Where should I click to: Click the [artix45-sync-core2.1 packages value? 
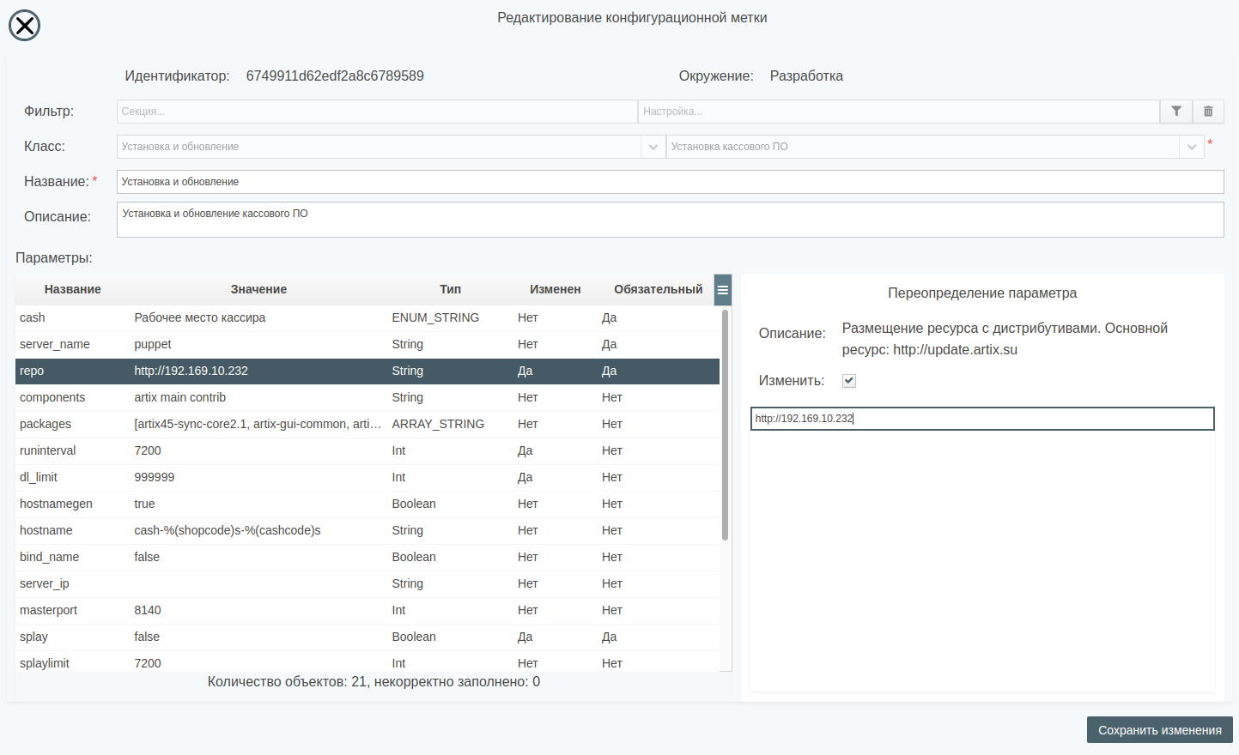258,425
